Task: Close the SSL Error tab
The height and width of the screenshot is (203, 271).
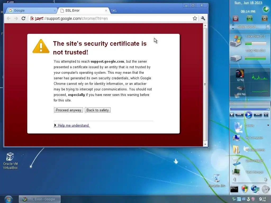Action: pyautogui.click(x=106, y=11)
